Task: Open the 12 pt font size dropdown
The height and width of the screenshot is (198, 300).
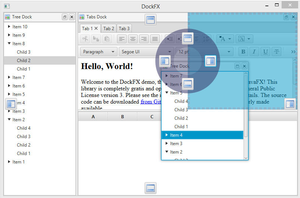Action: point(204,51)
